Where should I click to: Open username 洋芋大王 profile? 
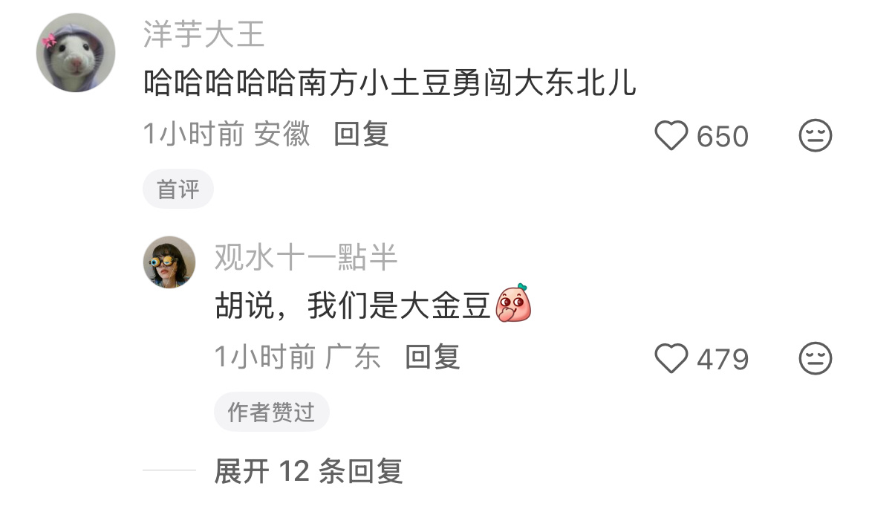[x=204, y=34]
